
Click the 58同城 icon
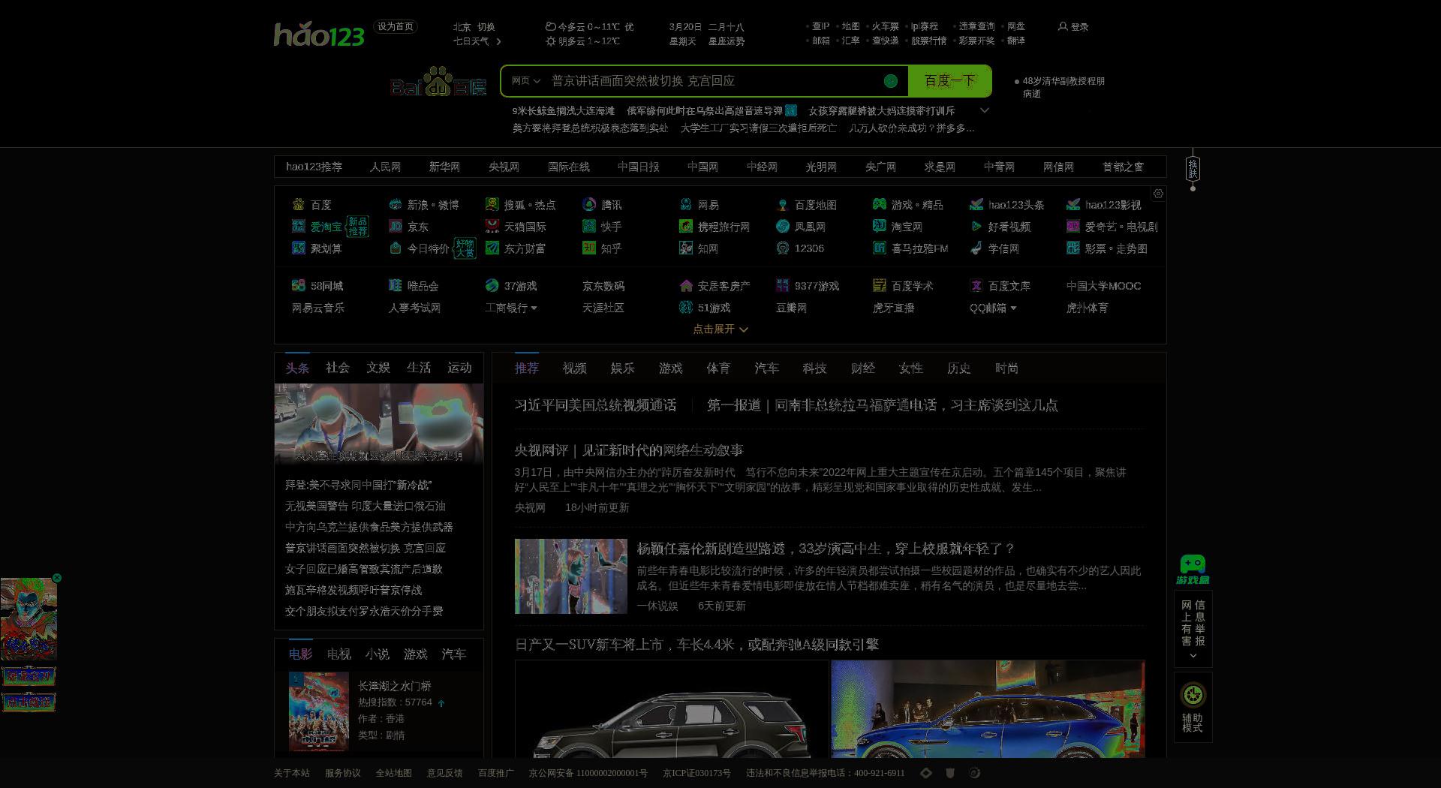[x=298, y=285]
